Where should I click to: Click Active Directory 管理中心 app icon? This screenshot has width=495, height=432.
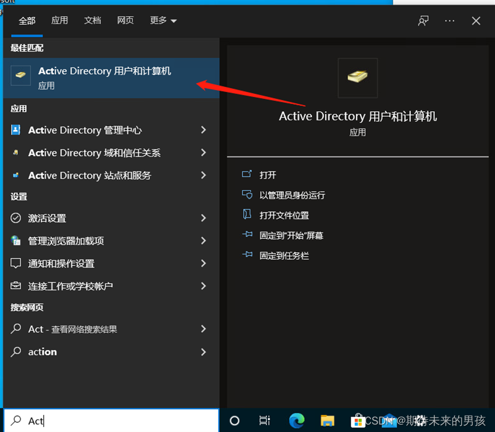[15, 129]
